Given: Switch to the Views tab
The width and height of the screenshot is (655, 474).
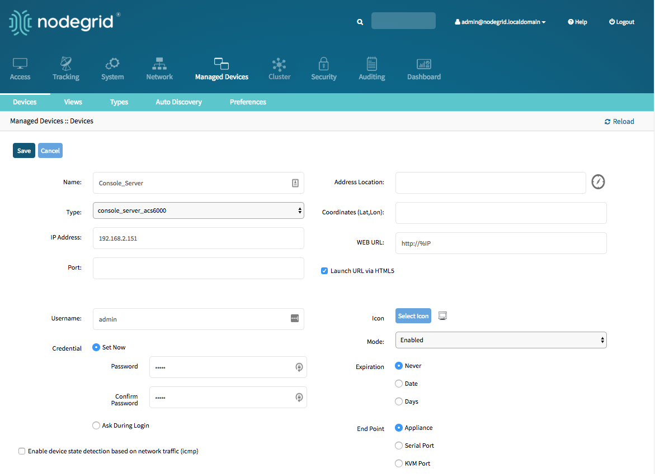Looking at the screenshot, I should pyautogui.click(x=73, y=102).
